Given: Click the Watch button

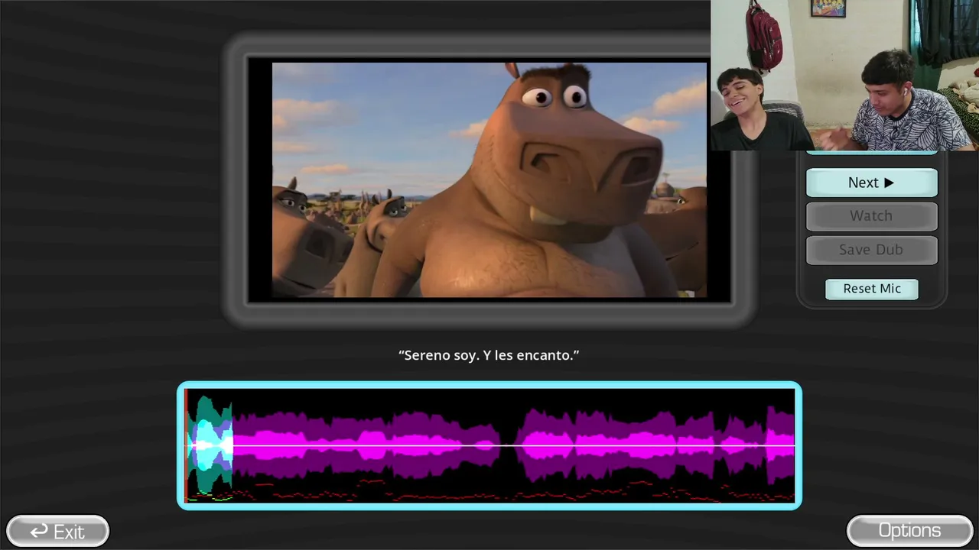Looking at the screenshot, I should click(871, 216).
